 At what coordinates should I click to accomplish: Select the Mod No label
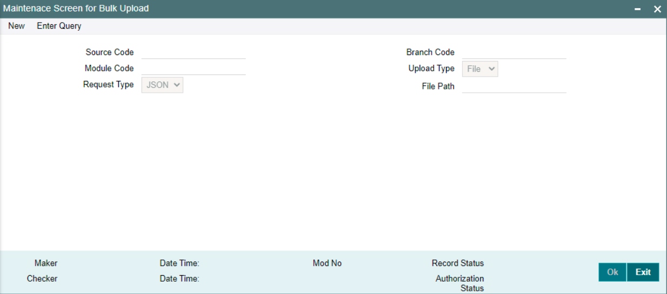(x=327, y=263)
